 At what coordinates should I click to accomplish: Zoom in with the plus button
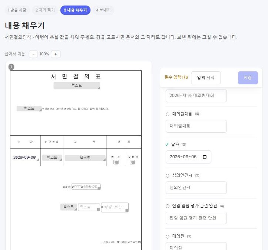click(x=56, y=54)
